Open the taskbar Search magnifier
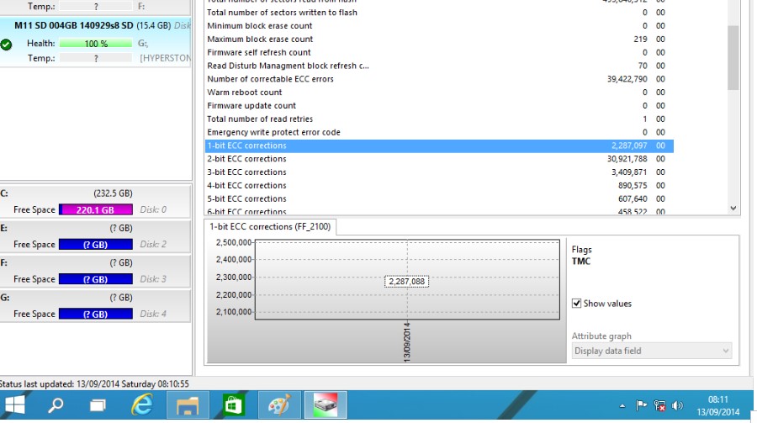The width and height of the screenshot is (757, 423). pos(56,404)
